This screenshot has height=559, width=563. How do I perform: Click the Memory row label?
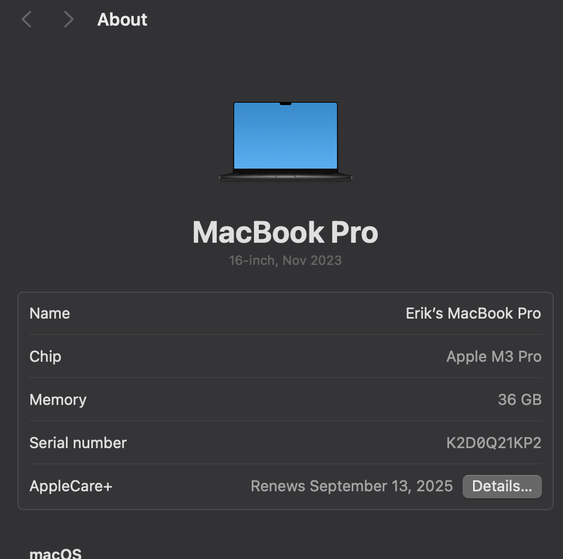pos(58,400)
